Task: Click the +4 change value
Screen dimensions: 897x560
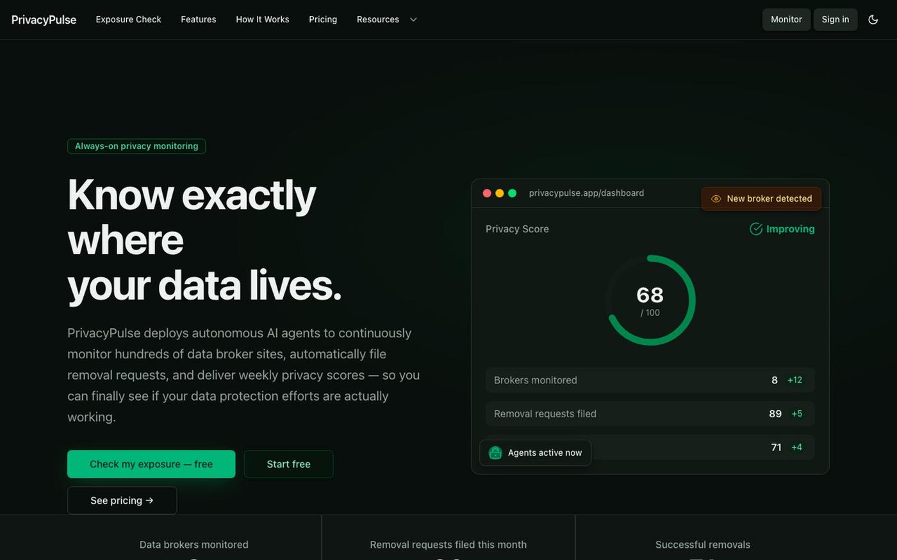Action: [x=796, y=447]
